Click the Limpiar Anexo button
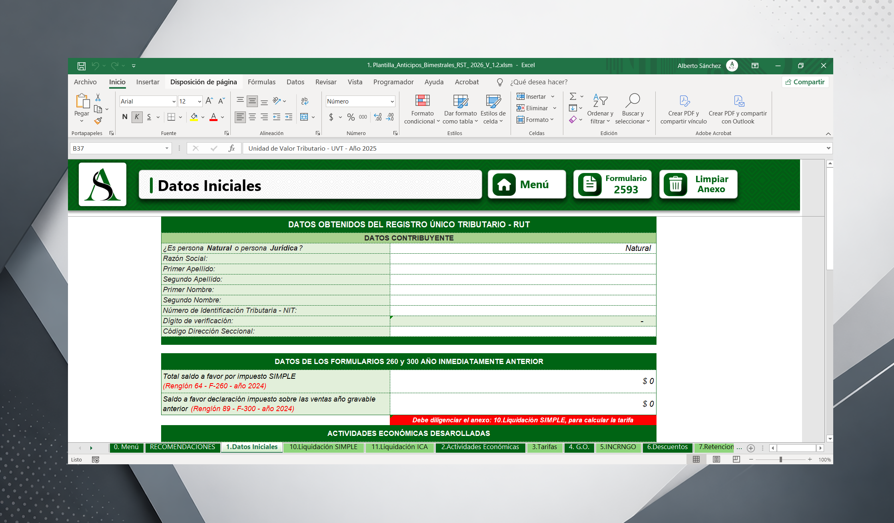Screen dimensions: 894x523 click(698, 184)
